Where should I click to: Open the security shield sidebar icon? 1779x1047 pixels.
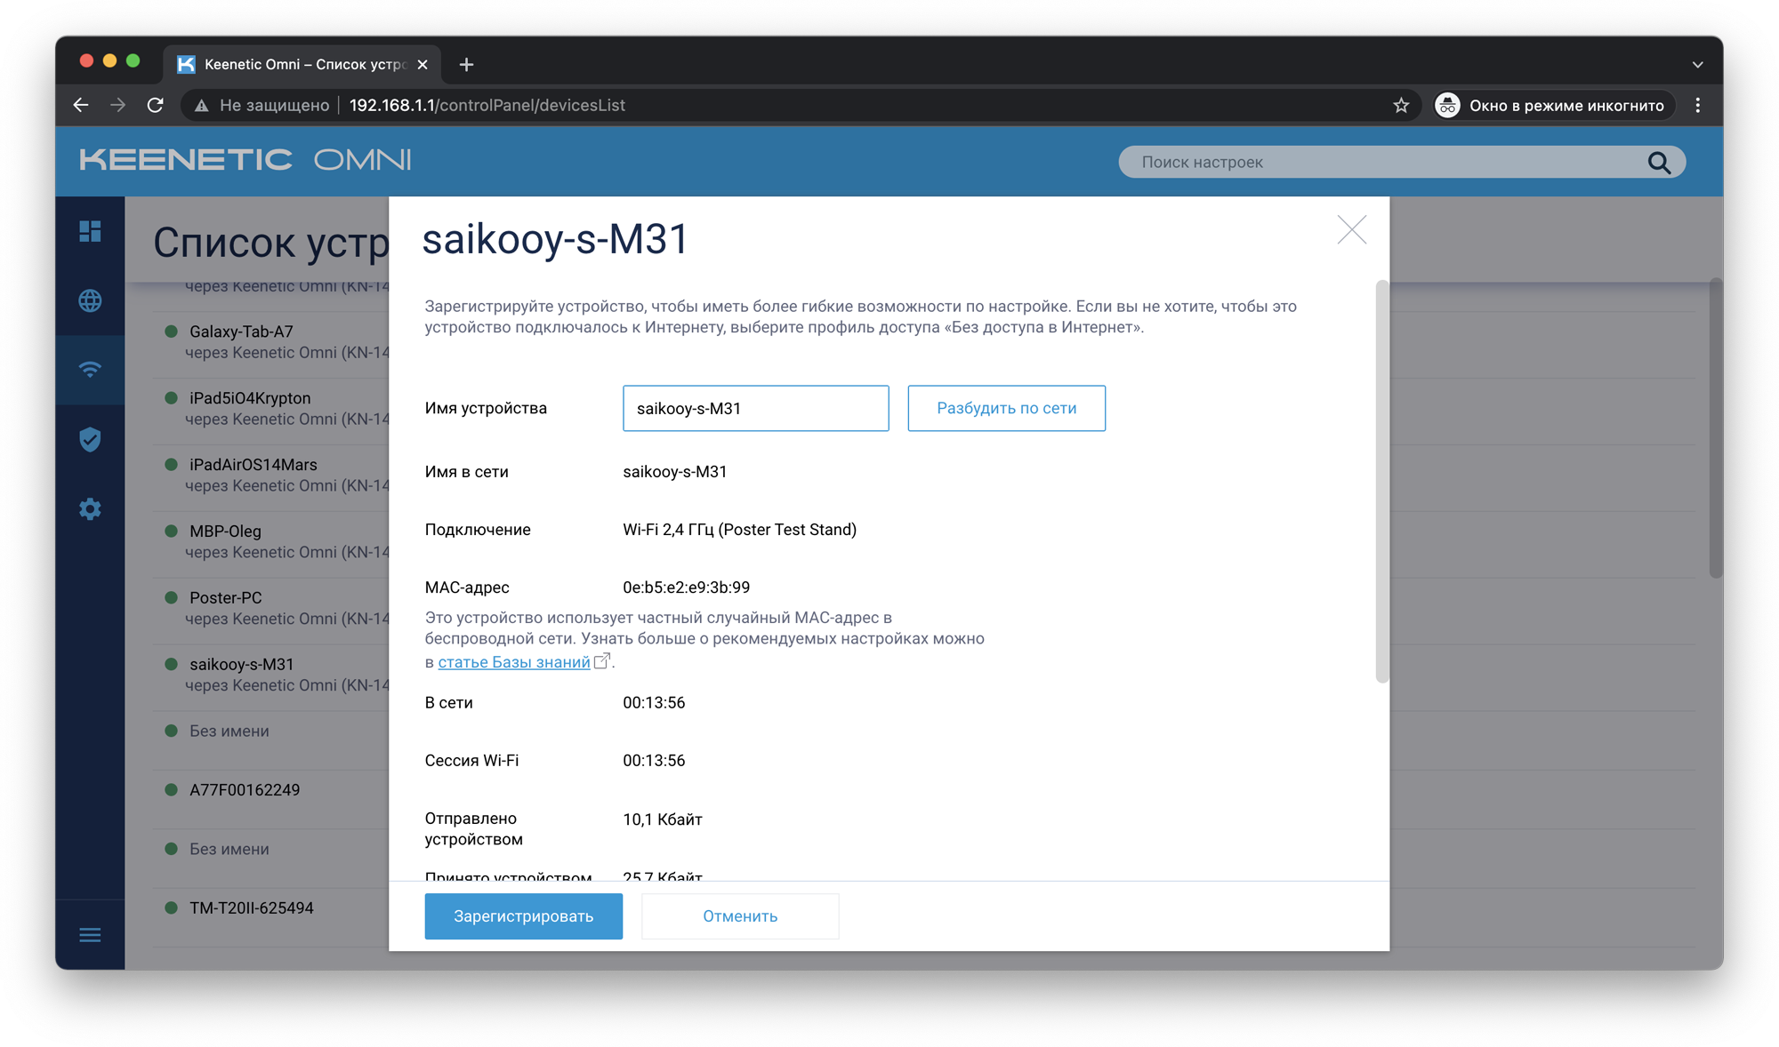(x=90, y=439)
